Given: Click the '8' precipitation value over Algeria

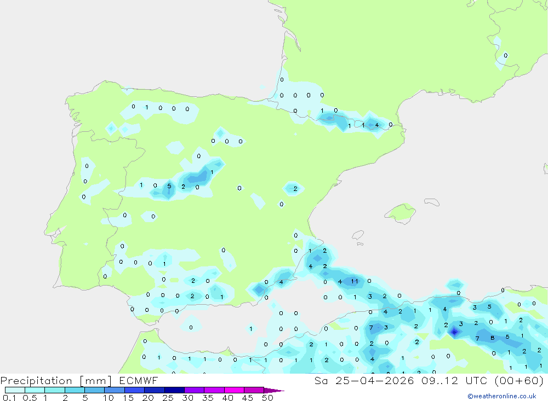Looking at the screenshot, I should [x=492, y=338].
